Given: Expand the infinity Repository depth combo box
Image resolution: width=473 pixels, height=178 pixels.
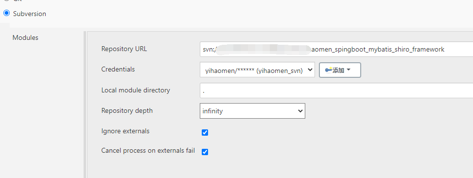Looking at the screenshot, I should point(252,111).
